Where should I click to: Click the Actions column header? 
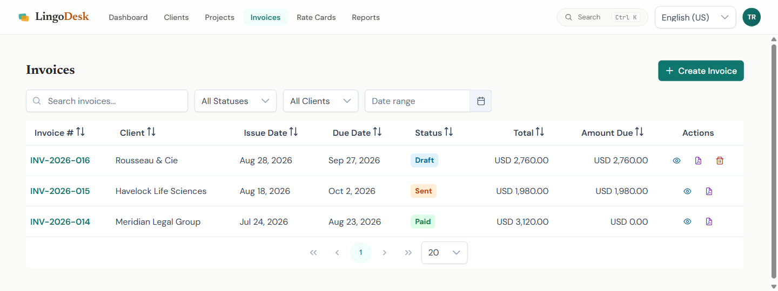click(698, 133)
